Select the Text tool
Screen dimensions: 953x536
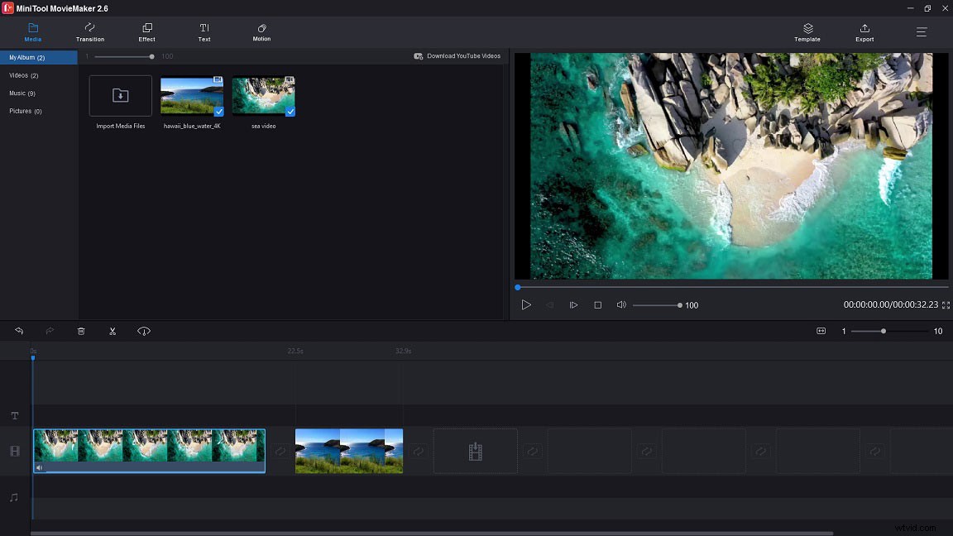(x=204, y=33)
